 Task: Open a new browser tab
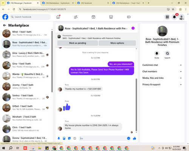pyautogui.click(x=149, y=3)
